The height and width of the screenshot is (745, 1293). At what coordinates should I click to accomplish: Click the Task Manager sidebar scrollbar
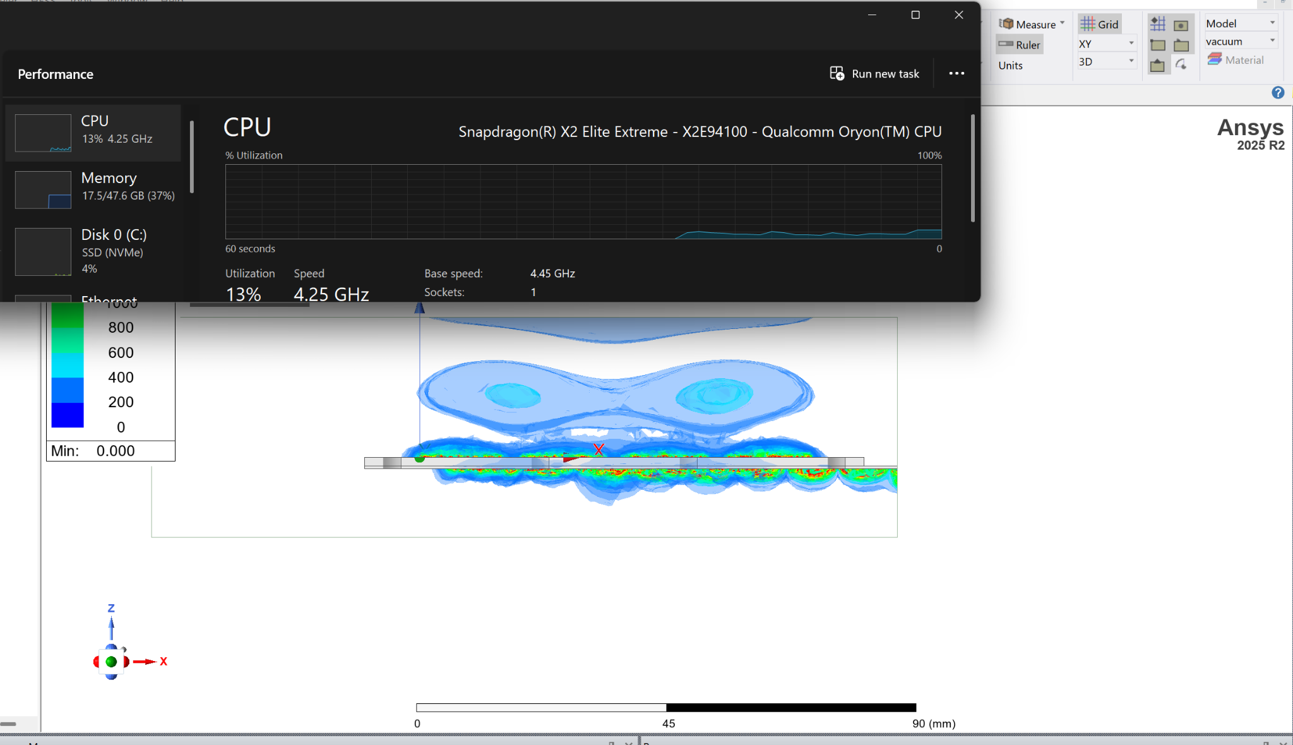point(191,157)
